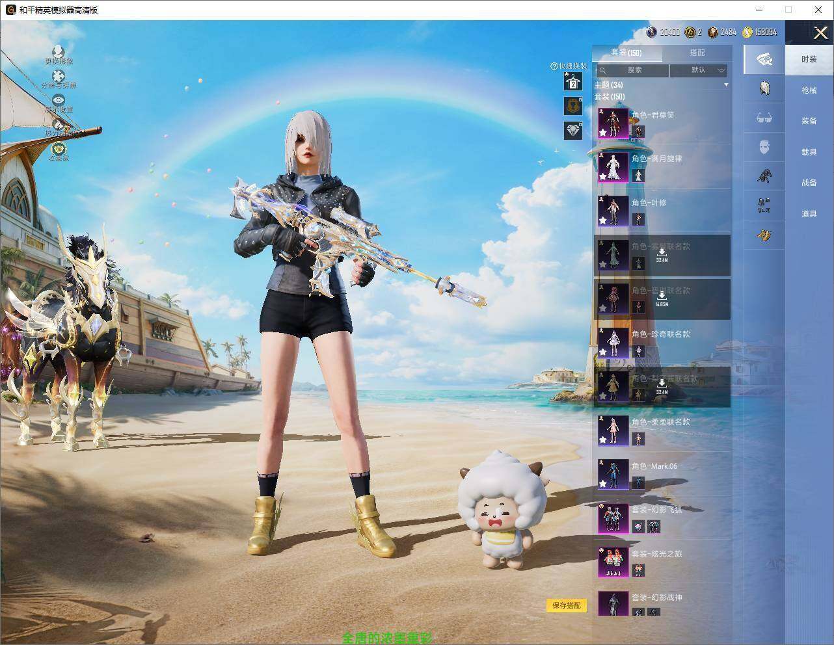Select the 套装-幻影飞狐 outfit thumbnail
834x645 pixels.
[x=613, y=518]
